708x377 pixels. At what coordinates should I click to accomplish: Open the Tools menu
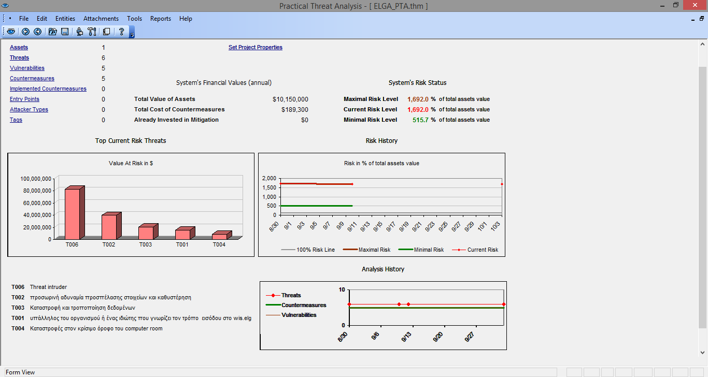click(134, 19)
